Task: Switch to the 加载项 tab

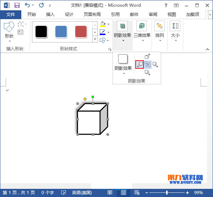Action: click(x=193, y=15)
